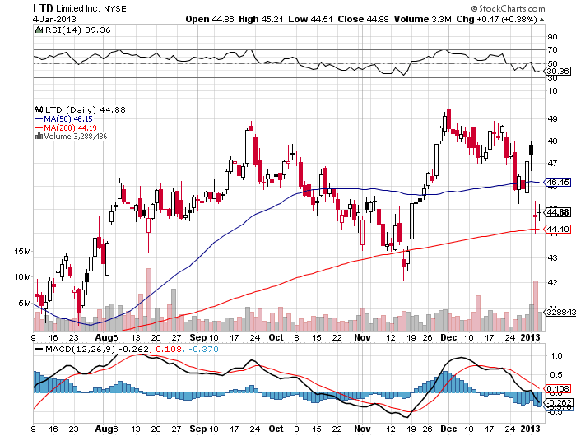Image resolution: width=576 pixels, height=436 pixels.
Task: Click the 49 price axis label
Action: tap(552, 118)
